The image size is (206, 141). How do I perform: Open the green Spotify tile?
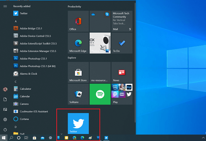[x=100, y=94]
